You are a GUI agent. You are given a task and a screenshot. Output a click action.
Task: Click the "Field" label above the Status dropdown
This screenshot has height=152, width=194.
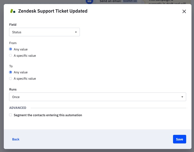coord(13,25)
